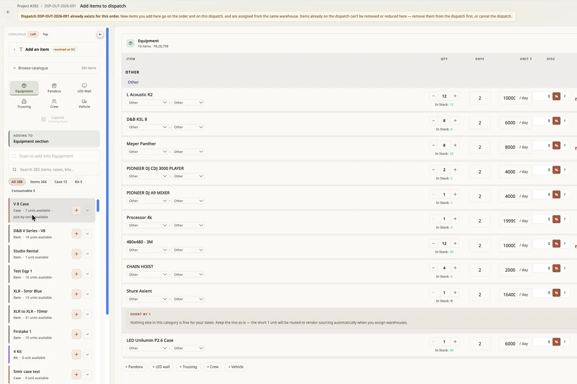Screen dimensions: 577x384
Task: Select the Equipment catalogue category
Action: pyautogui.click(x=24, y=88)
